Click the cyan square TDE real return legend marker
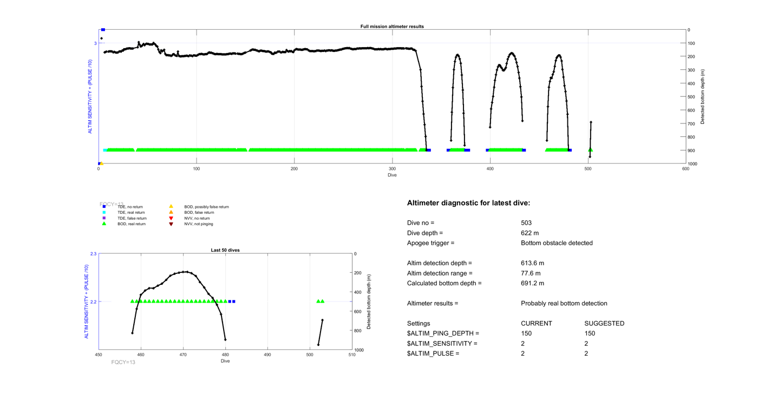The width and height of the screenshot is (758, 393). (104, 213)
